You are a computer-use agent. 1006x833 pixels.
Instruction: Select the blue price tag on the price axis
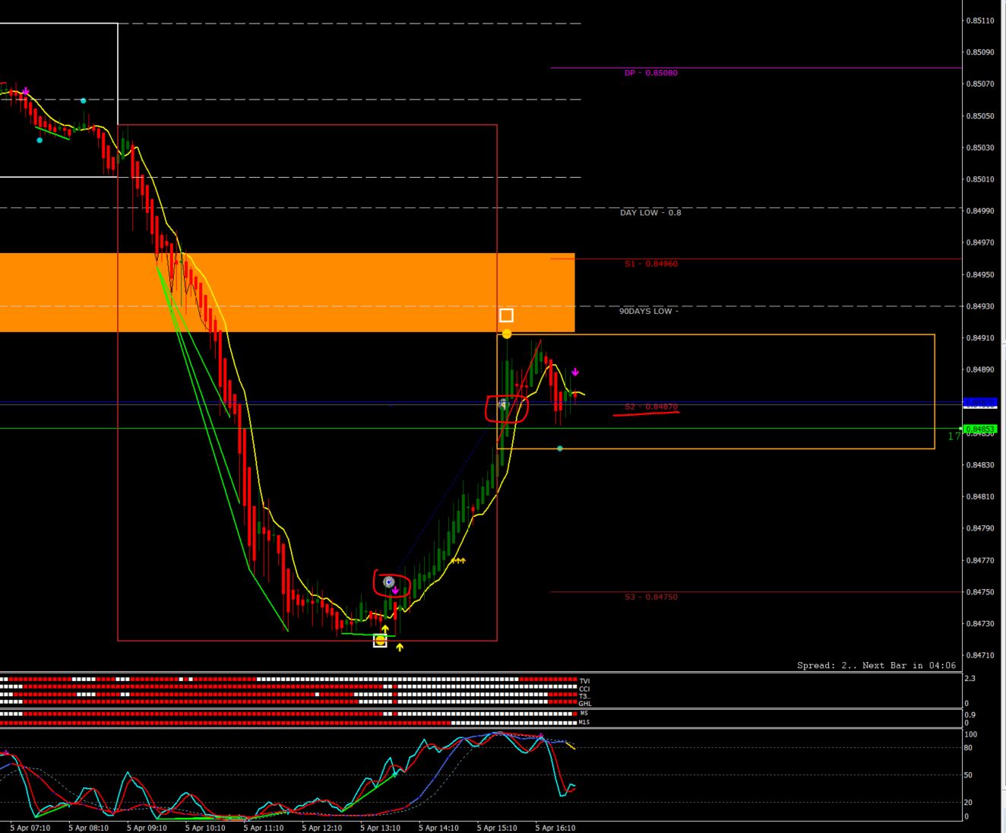pyautogui.click(x=979, y=402)
